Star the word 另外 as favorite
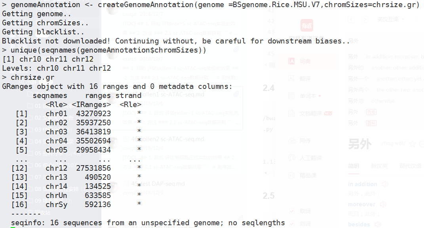This screenshot has height=228, width=424. (x=412, y=143)
